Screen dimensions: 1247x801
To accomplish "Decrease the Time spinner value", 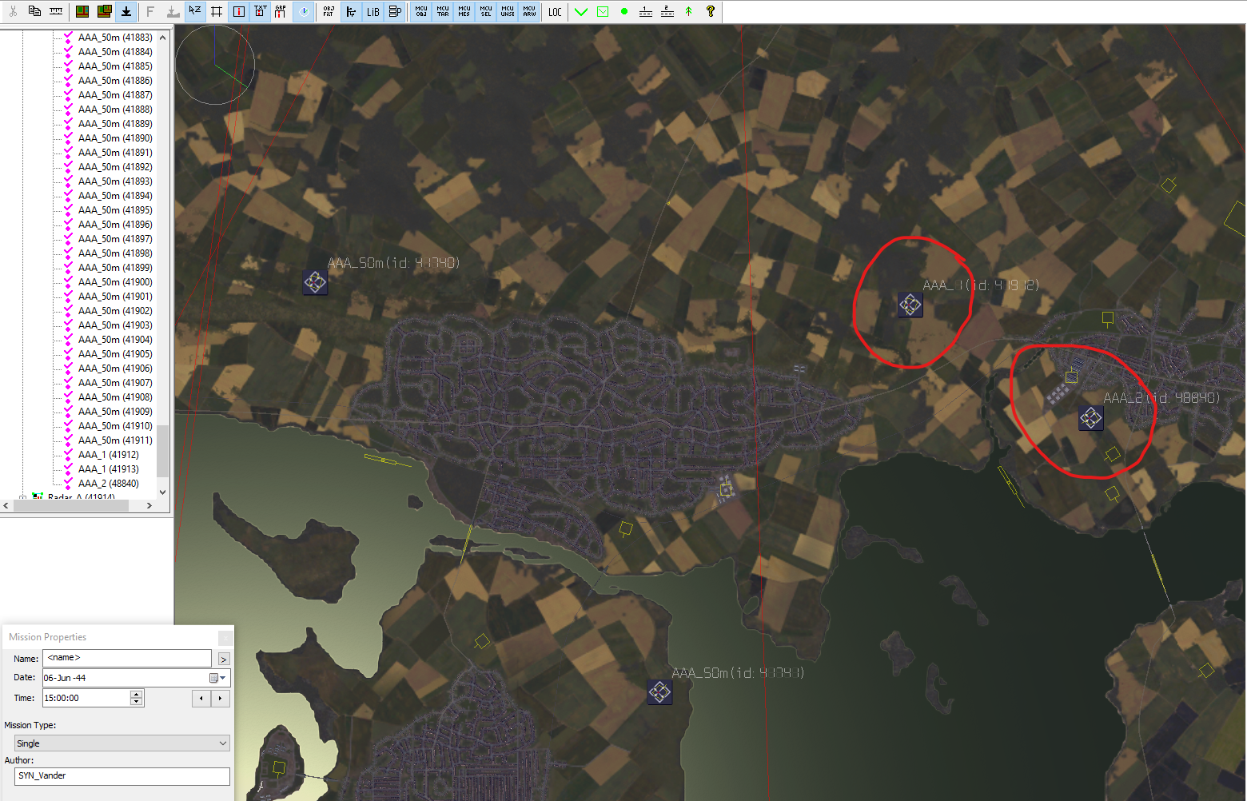I will coord(137,702).
